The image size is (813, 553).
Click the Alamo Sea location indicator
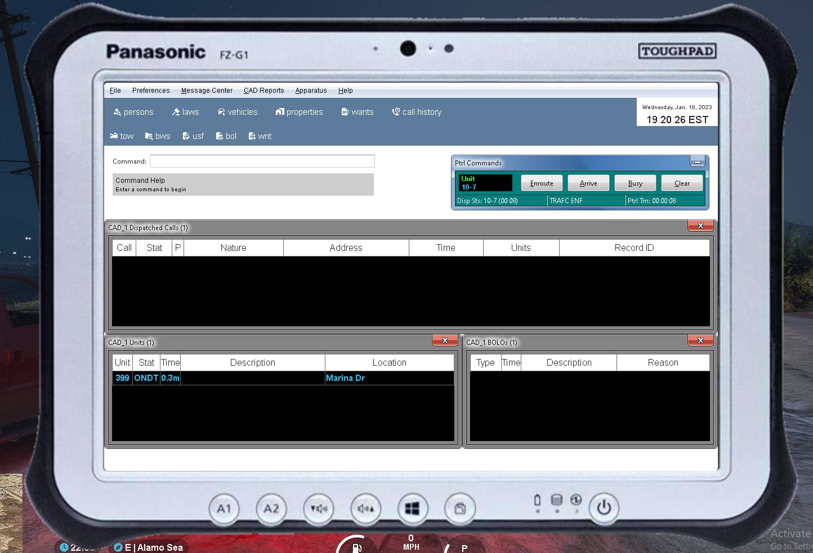[x=150, y=547]
